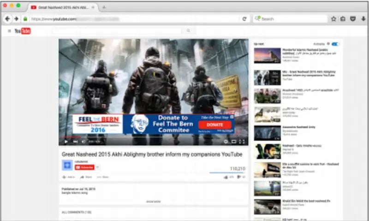Select the Great Nasheed 2015 browser tab
The height and width of the screenshot is (221, 369).
coord(62,7)
